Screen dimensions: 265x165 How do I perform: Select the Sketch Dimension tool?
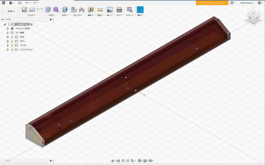point(40,10)
